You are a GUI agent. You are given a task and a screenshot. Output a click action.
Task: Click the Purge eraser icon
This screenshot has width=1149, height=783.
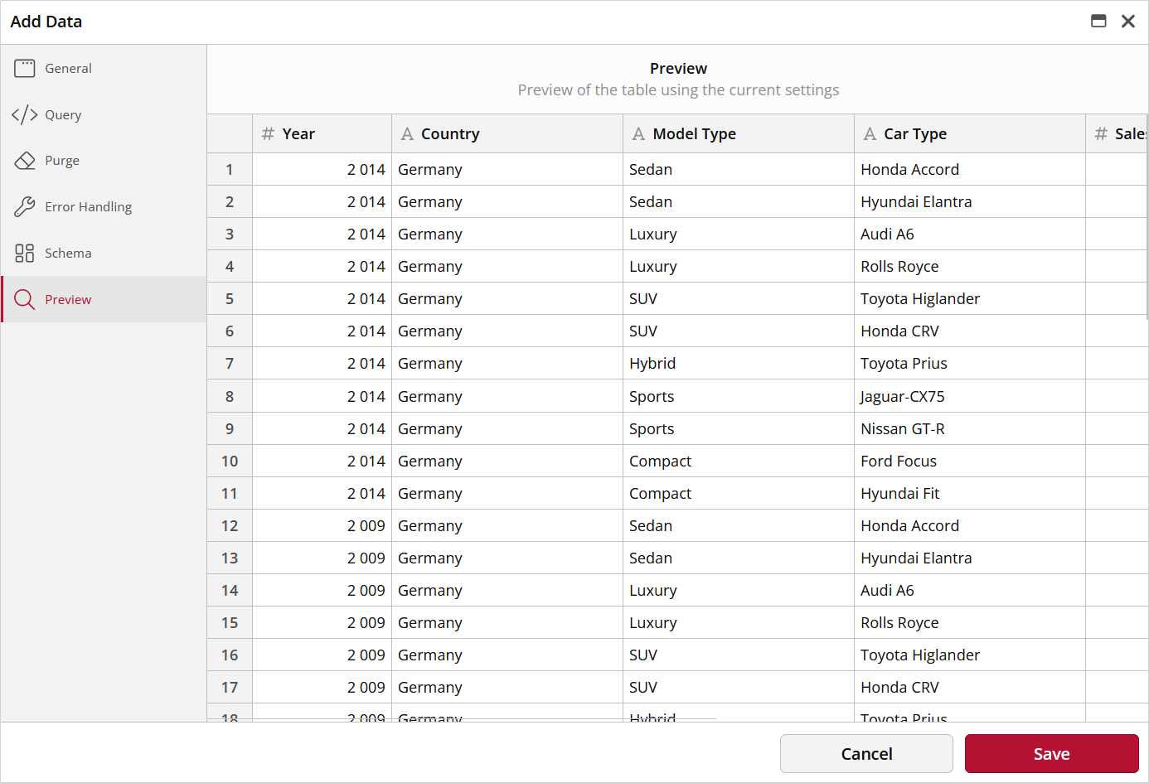pyautogui.click(x=25, y=161)
